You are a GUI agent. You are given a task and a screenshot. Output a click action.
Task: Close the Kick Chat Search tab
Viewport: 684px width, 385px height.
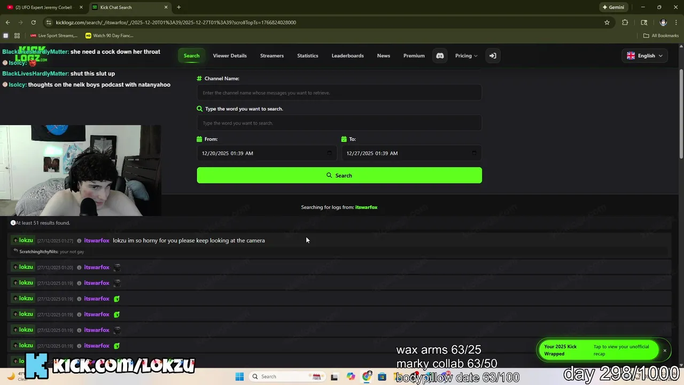tap(166, 7)
